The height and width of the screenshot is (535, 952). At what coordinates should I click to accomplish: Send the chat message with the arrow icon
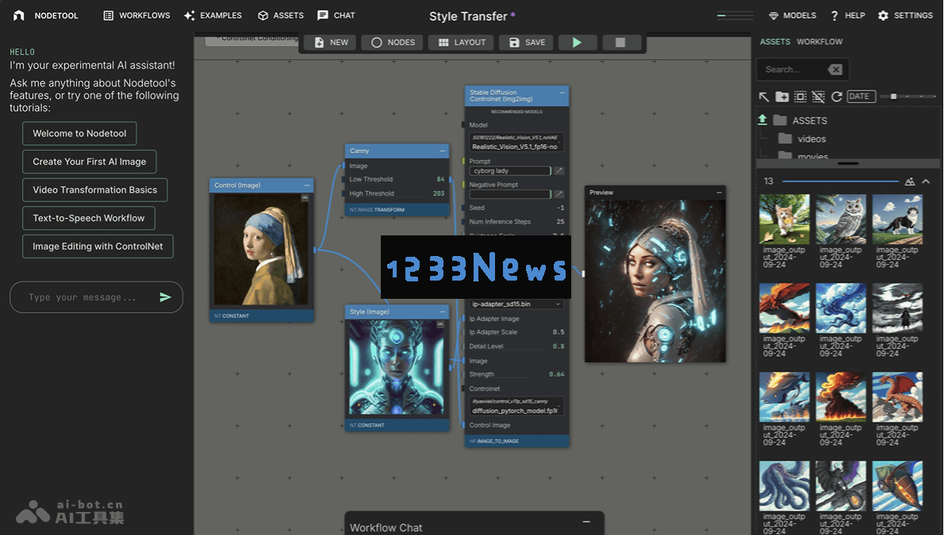[165, 297]
